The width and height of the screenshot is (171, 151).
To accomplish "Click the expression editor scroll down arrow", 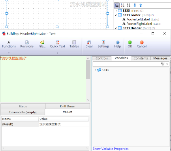I will (x=88, y=100).
